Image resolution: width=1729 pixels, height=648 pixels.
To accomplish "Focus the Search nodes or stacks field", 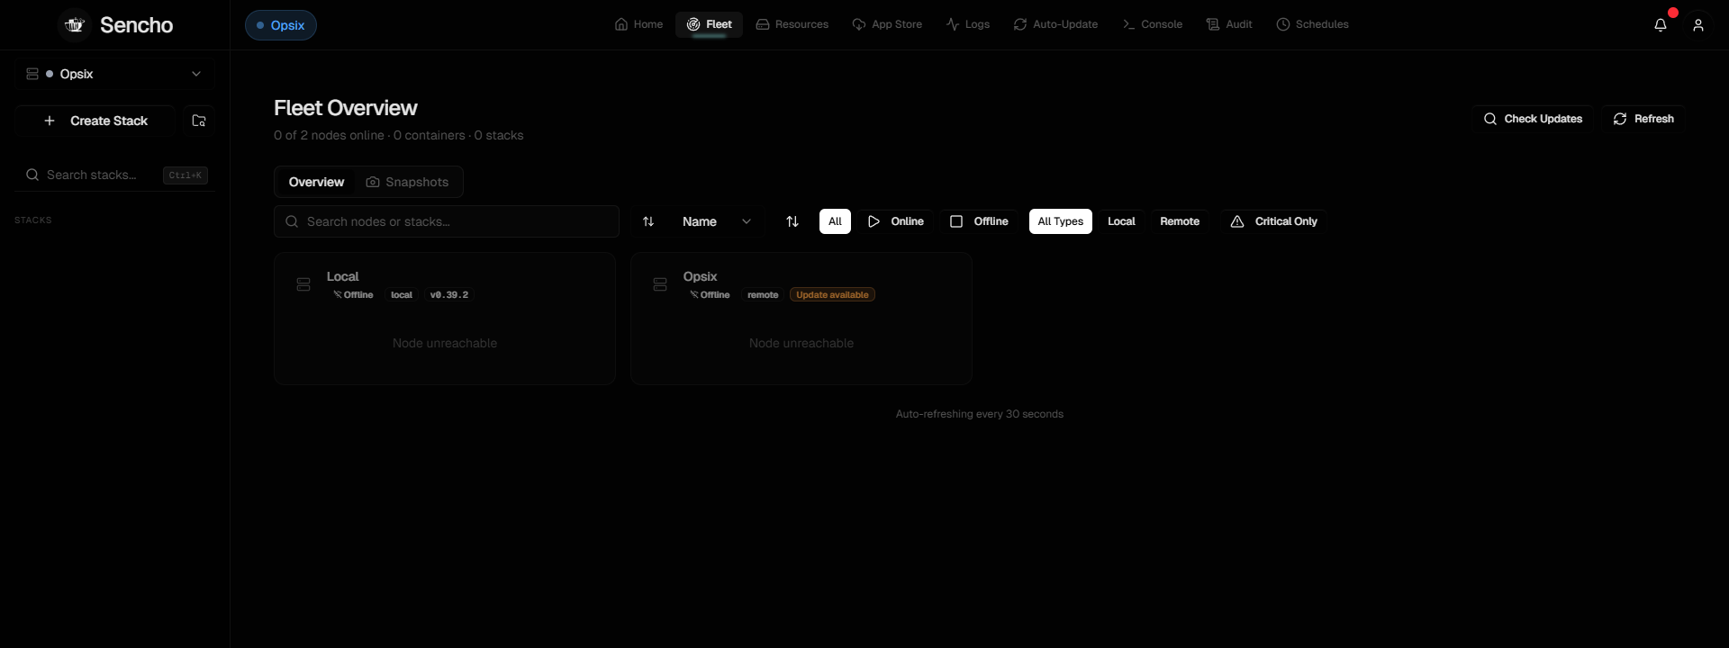I will click(x=447, y=221).
